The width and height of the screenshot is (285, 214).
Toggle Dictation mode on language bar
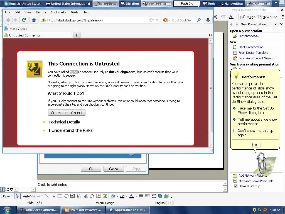130,3
